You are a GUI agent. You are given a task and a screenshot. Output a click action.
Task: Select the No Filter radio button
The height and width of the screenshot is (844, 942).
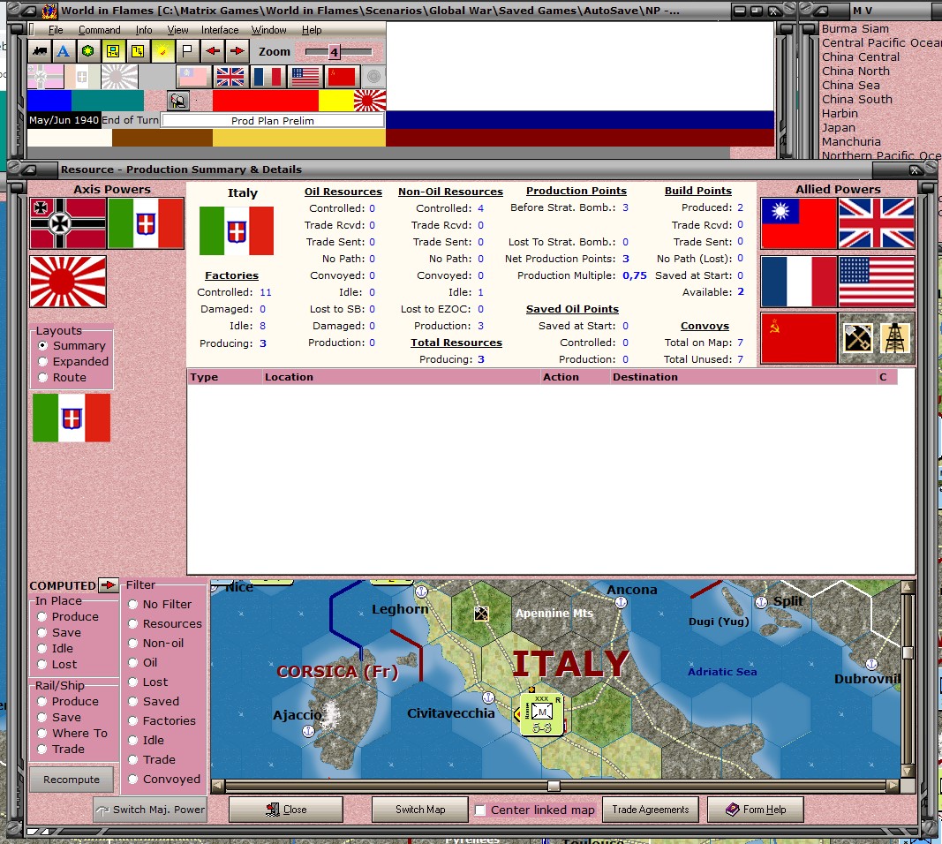pyautogui.click(x=132, y=605)
